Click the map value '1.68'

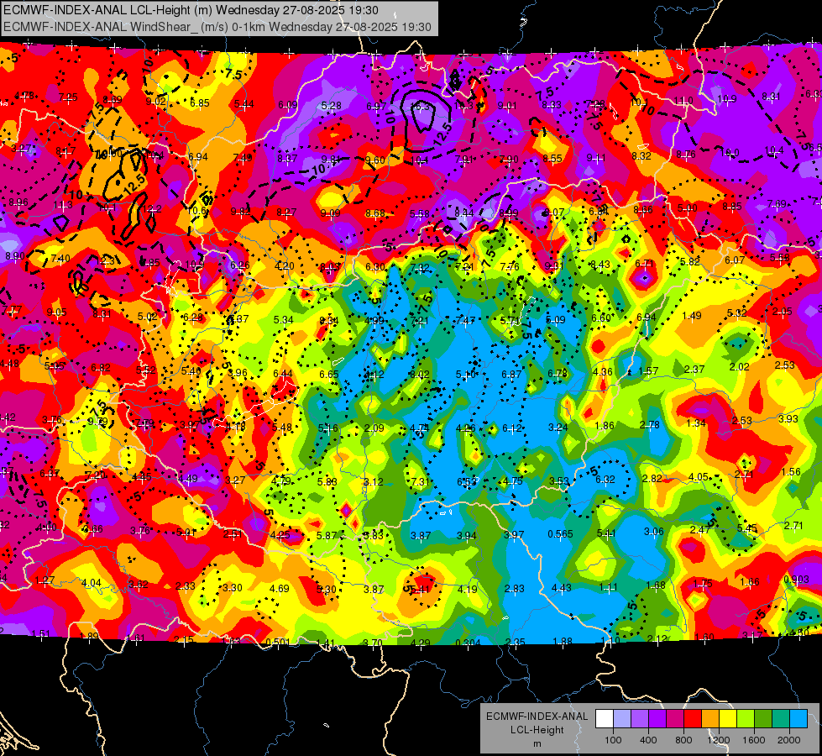click(655, 585)
